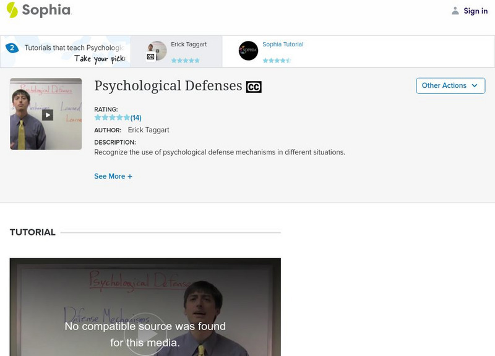
Task: Click the blue number 2 badge
Action: (14, 44)
